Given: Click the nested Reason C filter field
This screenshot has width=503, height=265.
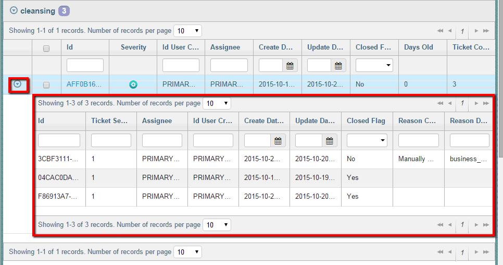Looking at the screenshot, I should click(418, 141).
